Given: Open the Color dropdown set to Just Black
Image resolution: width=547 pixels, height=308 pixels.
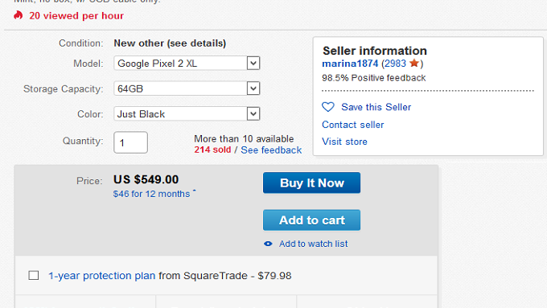Looking at the screenshot, I should coord(187,114).
